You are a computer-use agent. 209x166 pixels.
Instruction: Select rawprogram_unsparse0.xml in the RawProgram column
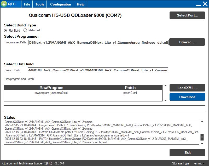51,93
